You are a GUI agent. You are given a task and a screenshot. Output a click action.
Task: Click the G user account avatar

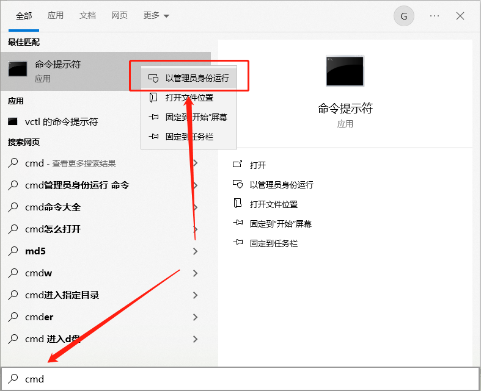point(404,16)
